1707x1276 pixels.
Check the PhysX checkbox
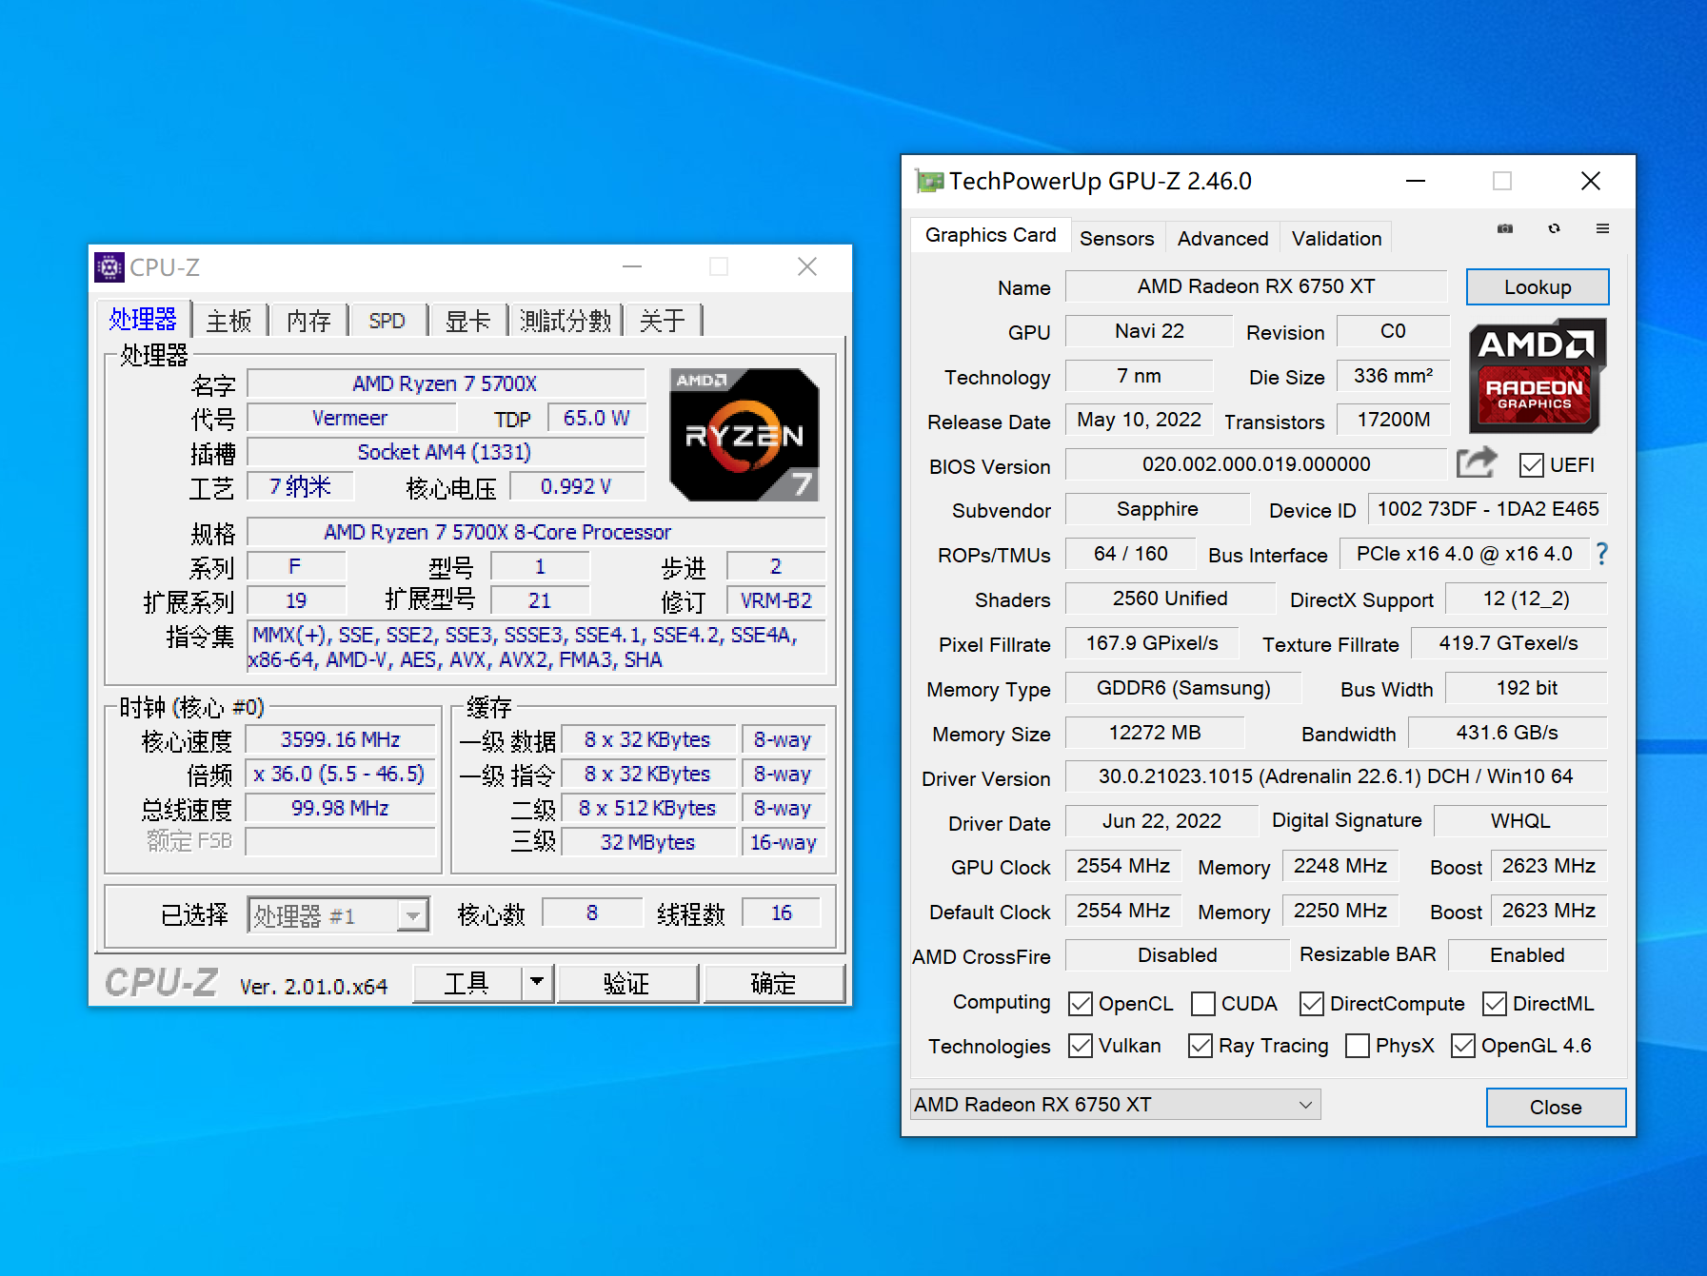tap(1358, 1046)
